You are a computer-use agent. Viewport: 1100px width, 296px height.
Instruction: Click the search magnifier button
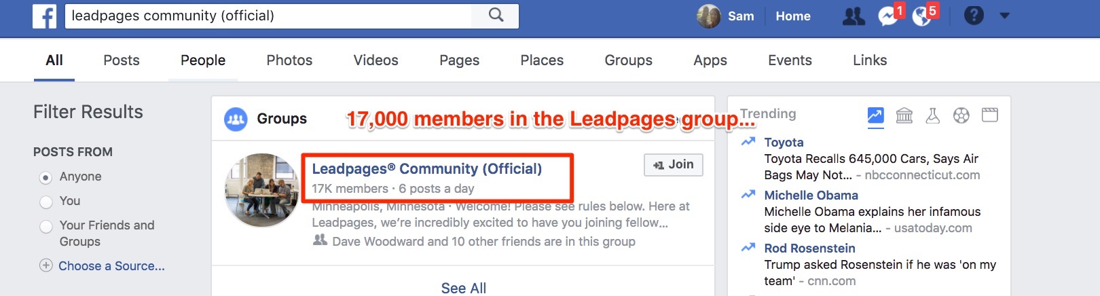coord(496,16)
